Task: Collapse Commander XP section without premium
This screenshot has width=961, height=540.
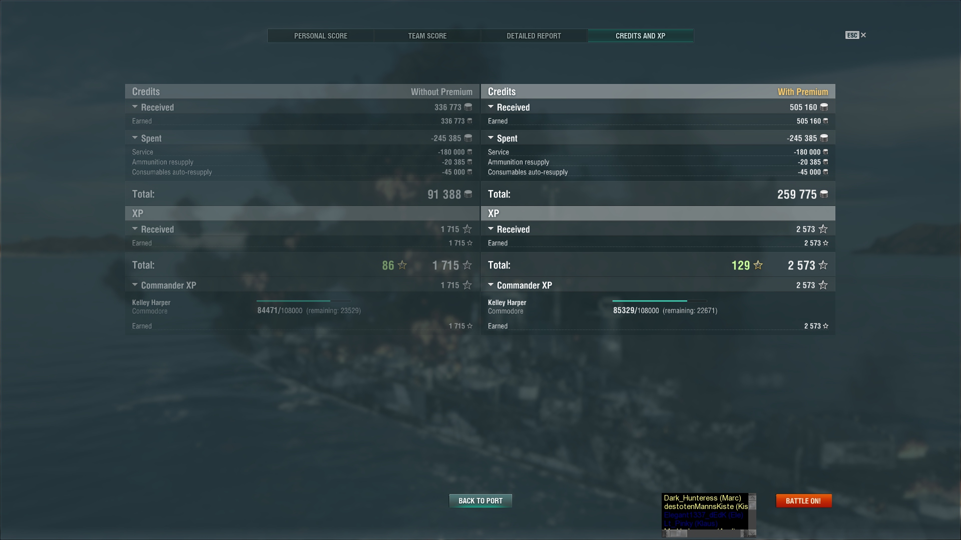Action: (x=135, y=285)
